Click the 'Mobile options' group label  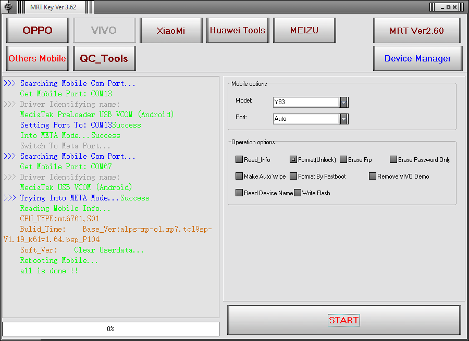pos(249,84)
